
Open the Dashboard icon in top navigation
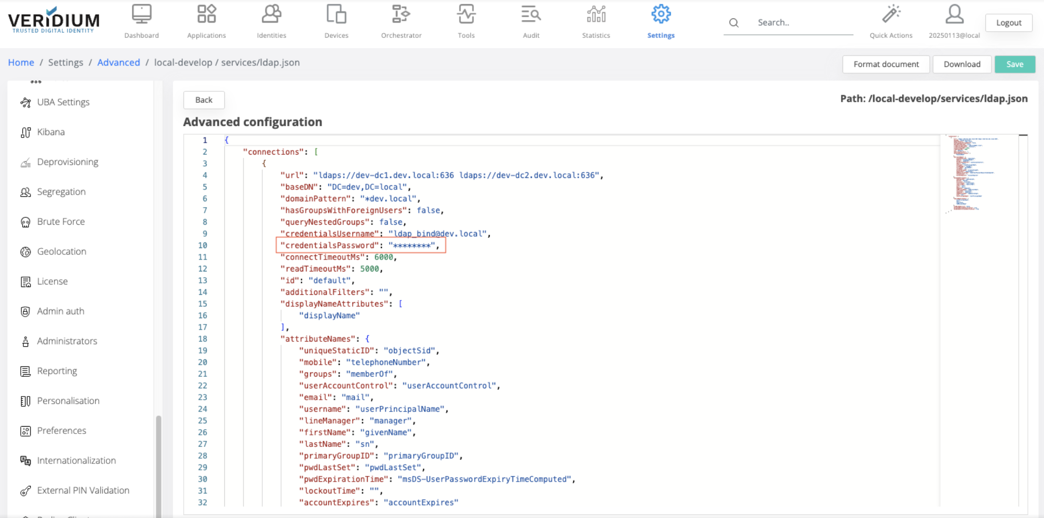[x=141, y=15]
